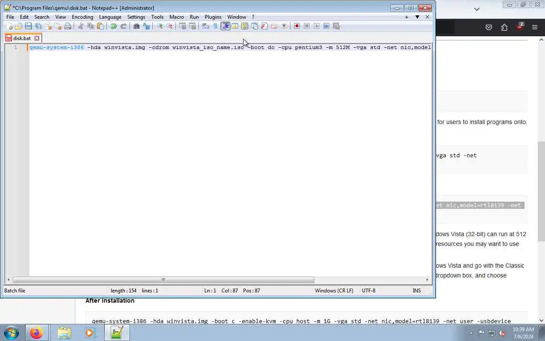This screenshot has height=341, width=545.
Task: Click the Replace toolbar icon
Action: coord(146,26)
